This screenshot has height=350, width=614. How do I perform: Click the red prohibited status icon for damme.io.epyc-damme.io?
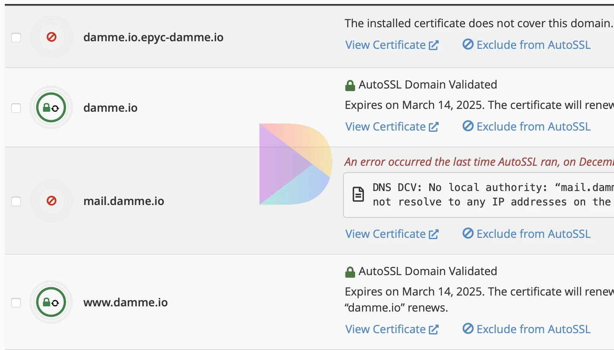[51, 37]
